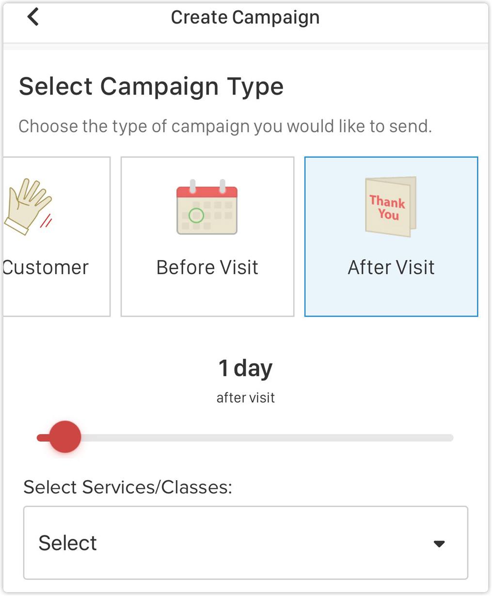This screenshot has width=492, height=596.
Task: Click the 'Customer' label text
Action: tap(46, 267)
